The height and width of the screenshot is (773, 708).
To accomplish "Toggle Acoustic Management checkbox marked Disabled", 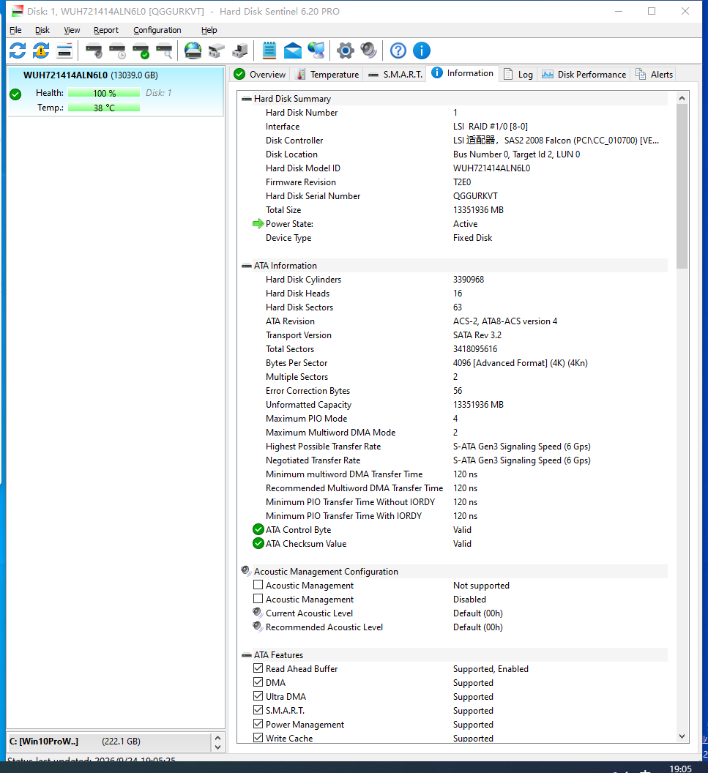I will coord(258,599).
